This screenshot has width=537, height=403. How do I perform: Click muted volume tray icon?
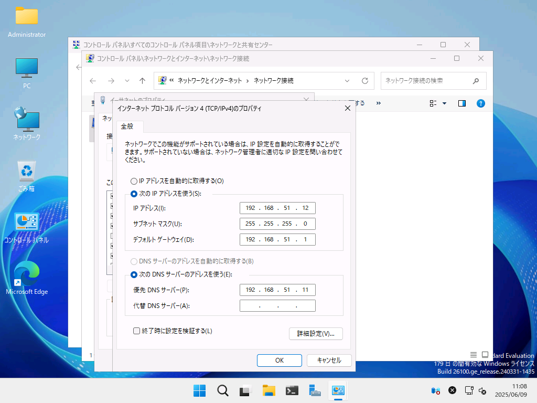(x=482, y=390)
